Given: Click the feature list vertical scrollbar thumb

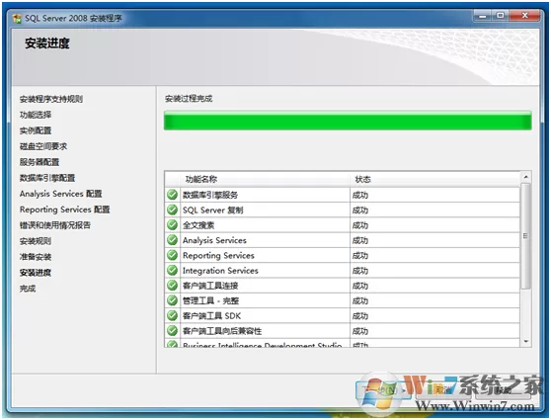Looking at the screenshot, I should pyautogui.click(x=525, y=235).
